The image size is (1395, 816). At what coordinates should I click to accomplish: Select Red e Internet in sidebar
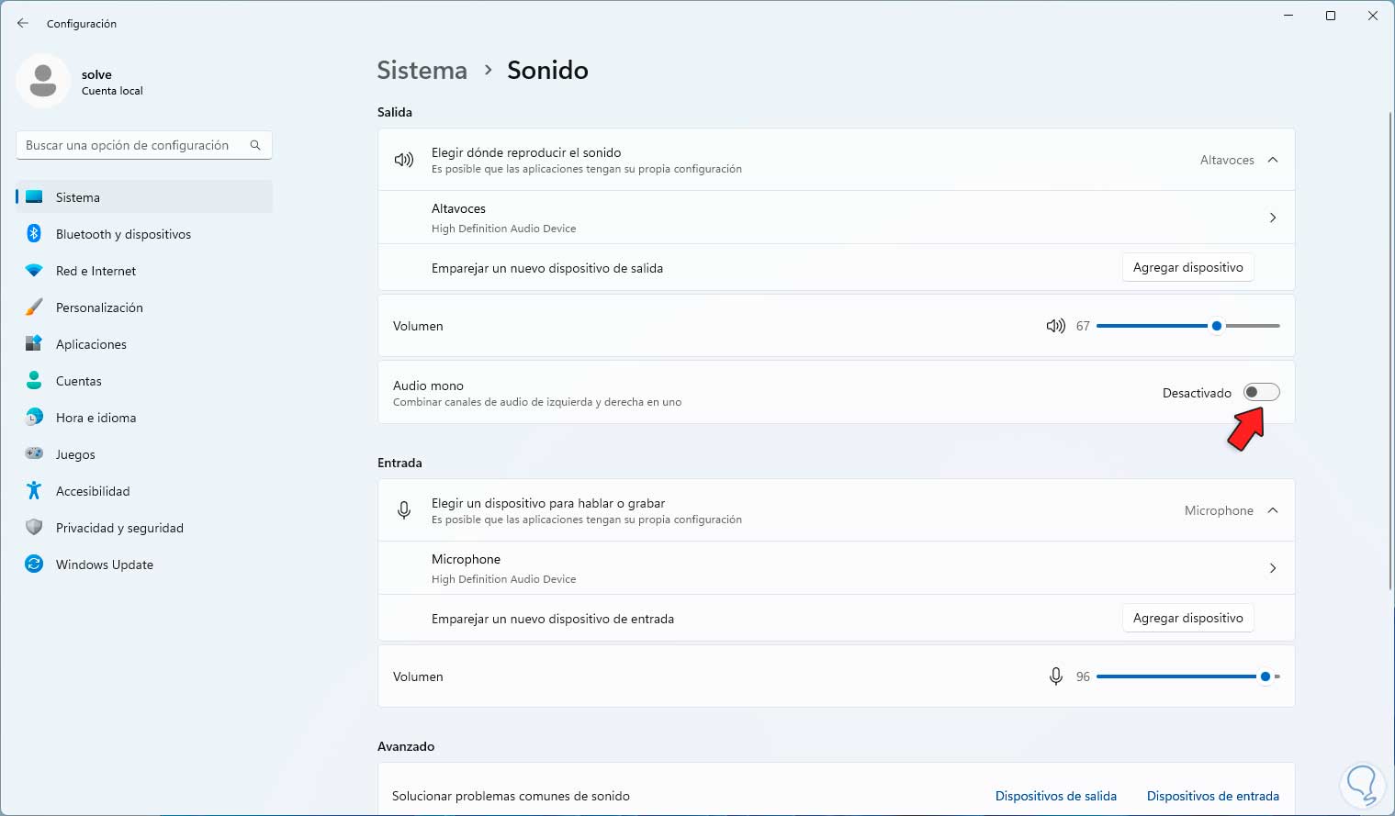pyautogui.click(x=96, y=271)
